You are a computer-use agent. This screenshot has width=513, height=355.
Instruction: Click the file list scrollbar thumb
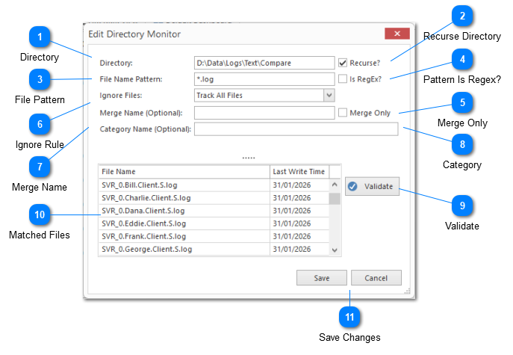coord(335,199)
